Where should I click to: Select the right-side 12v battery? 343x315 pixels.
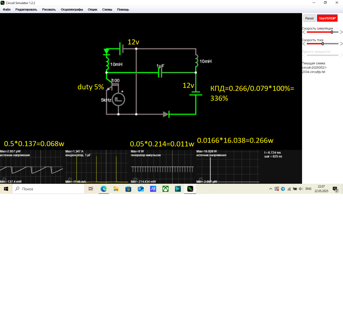196,93
